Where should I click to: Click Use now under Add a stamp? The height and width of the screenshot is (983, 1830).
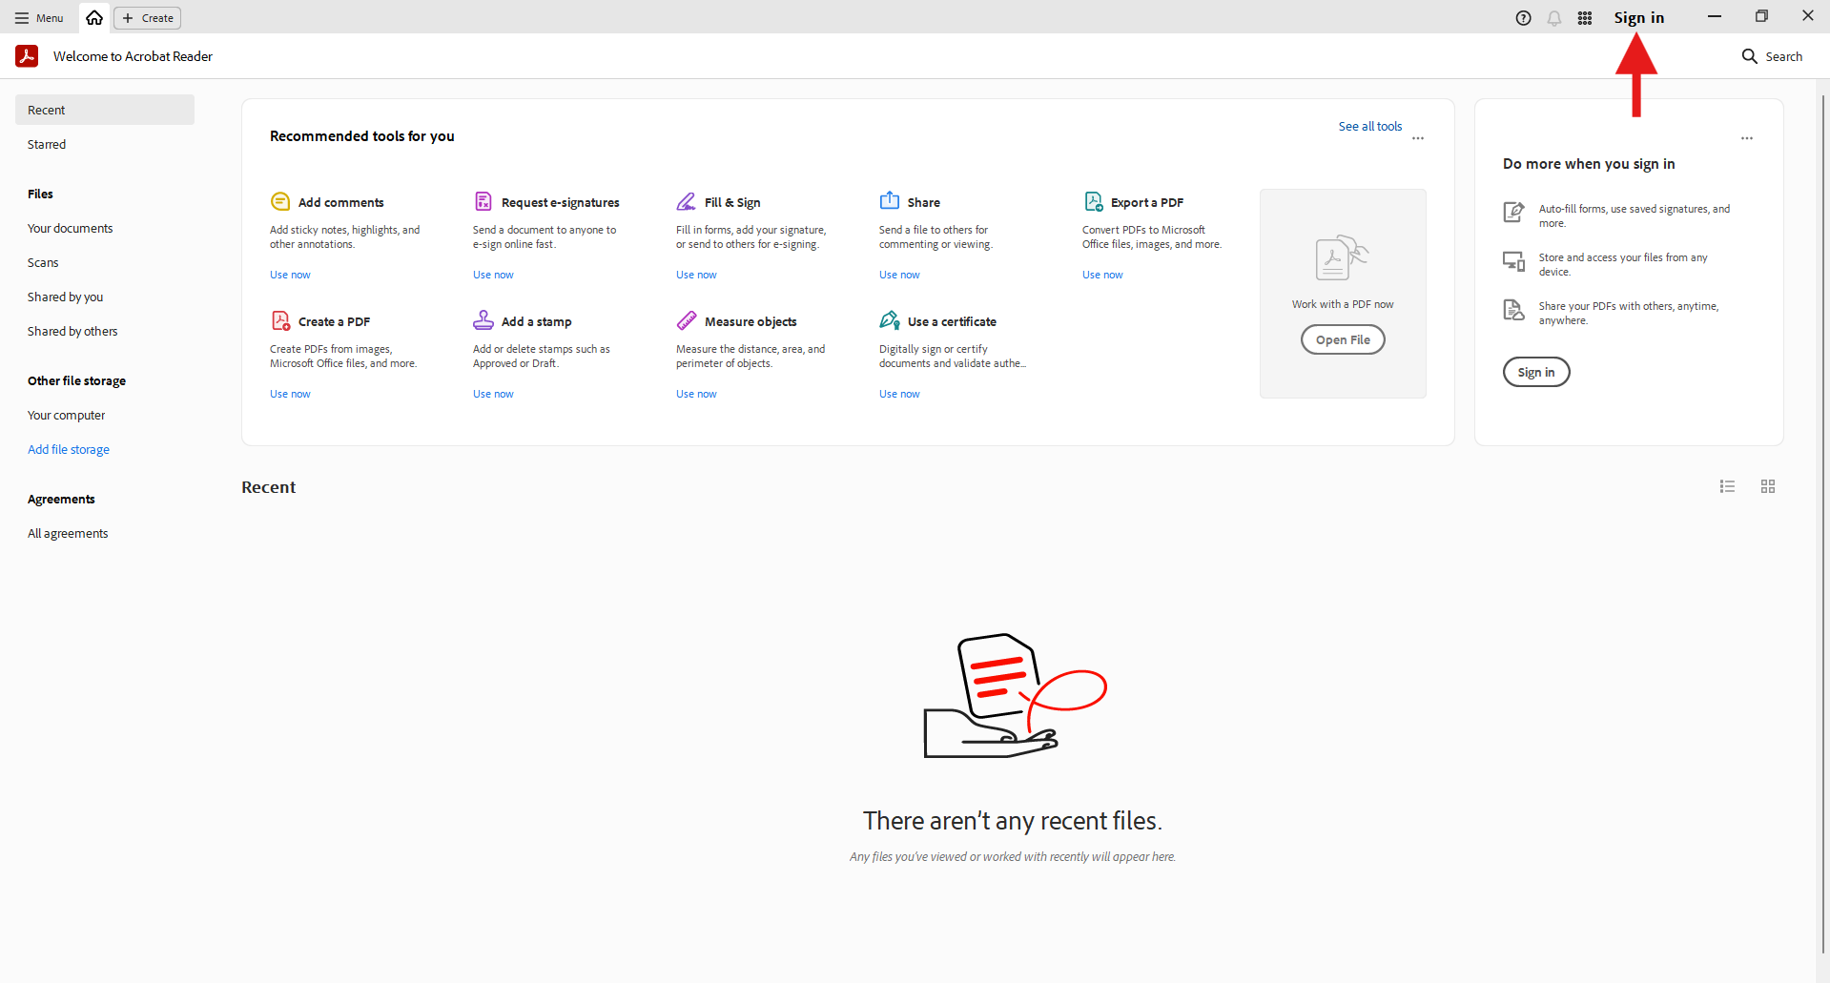[493, 394]
